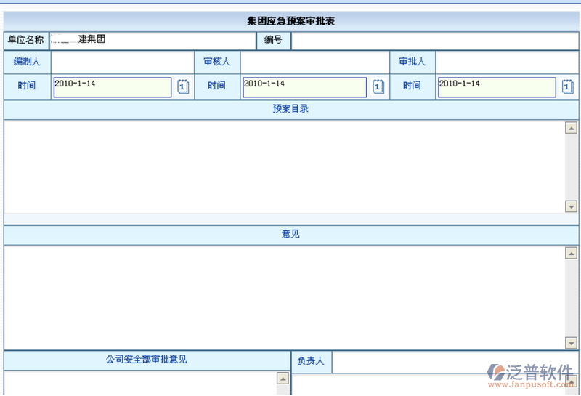Click the date field under 审核人
581x396 pixels.
304,87
